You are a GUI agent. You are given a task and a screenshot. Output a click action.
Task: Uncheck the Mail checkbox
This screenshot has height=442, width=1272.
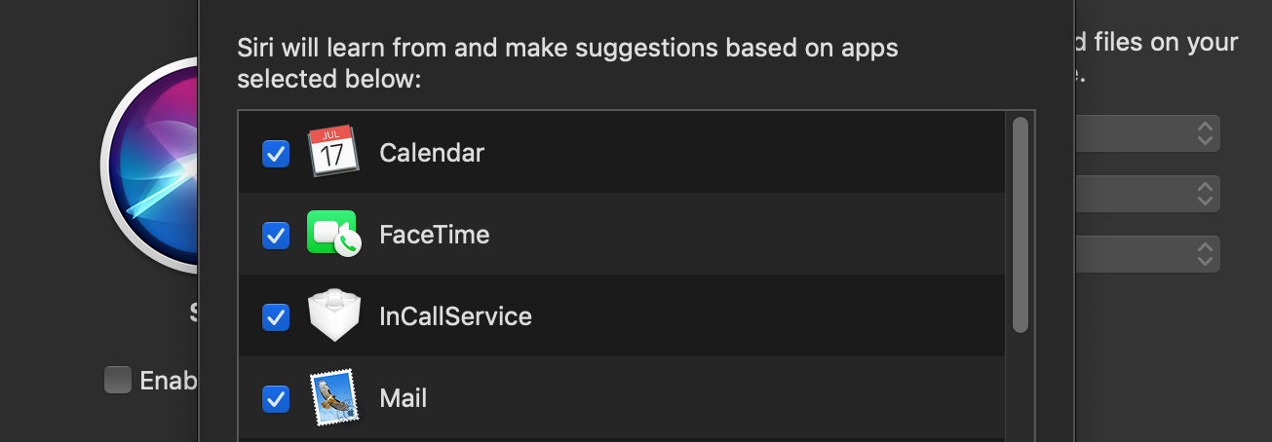coord(276,398)
